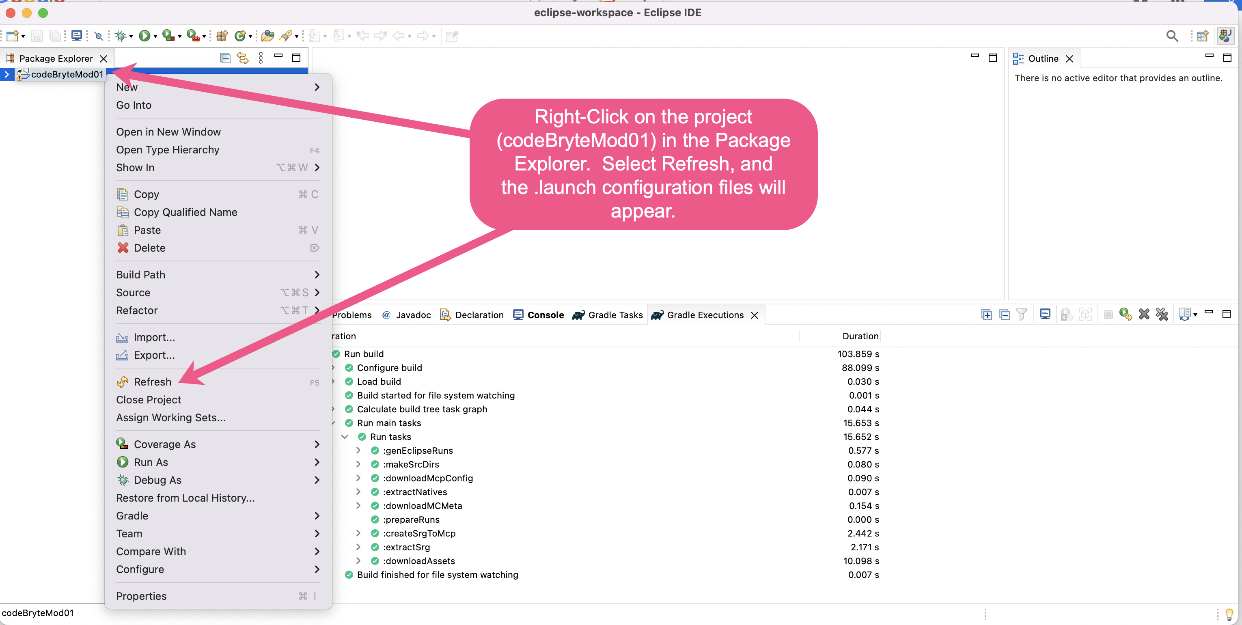
Task: Click the Debug bug icon in toolbar
Action: coord(121,36)
